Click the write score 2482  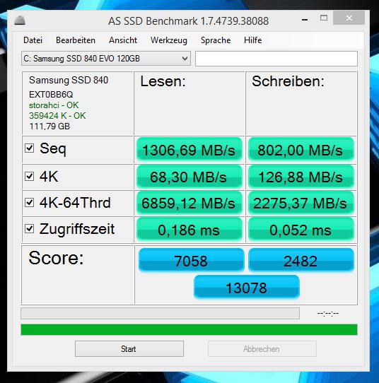coord(301,260)
